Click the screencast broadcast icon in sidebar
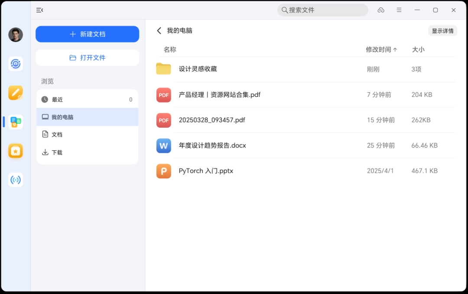The height and width of the screenshot is (294, 468). pyautogui.click(x=16, y=180)
